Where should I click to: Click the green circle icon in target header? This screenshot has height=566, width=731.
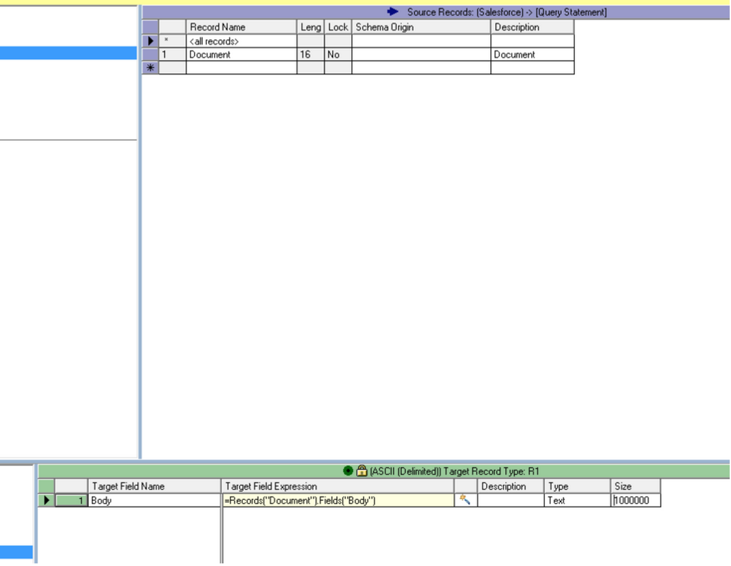pyautogui.click(x=348, y=471)
